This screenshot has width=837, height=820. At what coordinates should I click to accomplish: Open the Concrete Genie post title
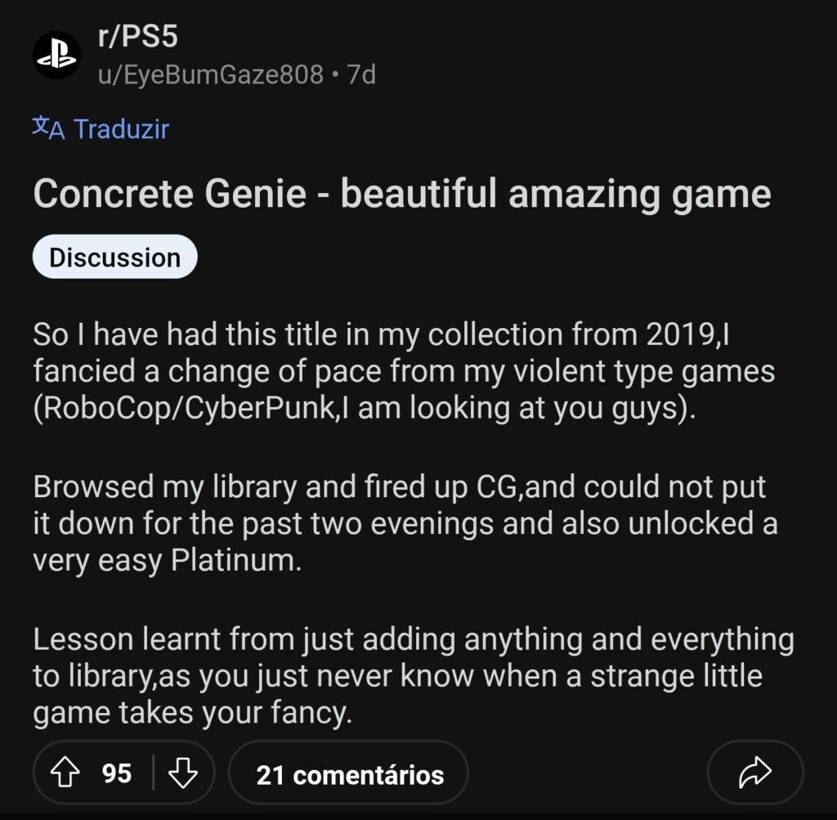coord(402,194)
